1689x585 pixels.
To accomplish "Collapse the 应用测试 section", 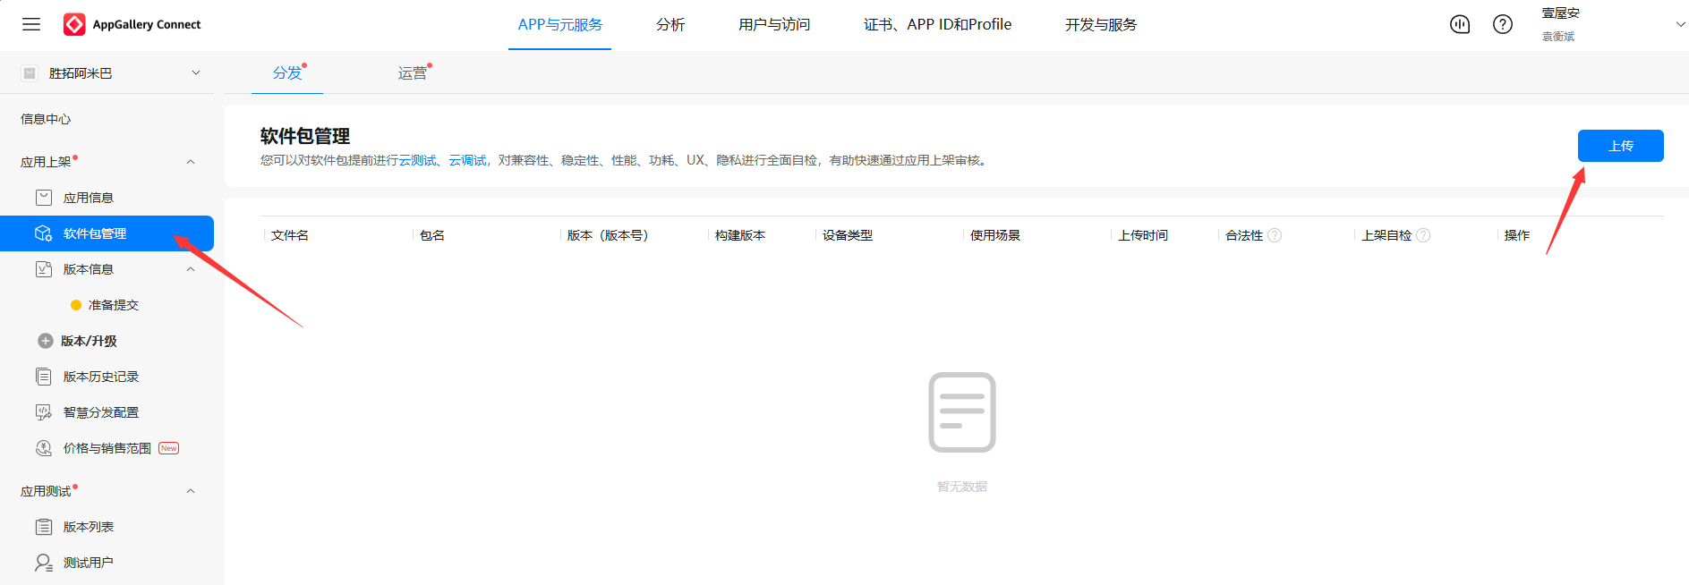I will point(191,491).
